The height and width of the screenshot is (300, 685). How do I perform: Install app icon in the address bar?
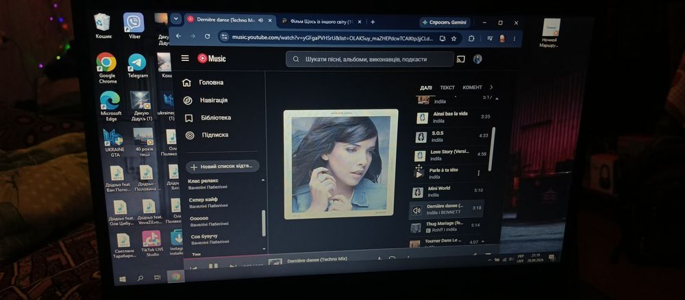click(443, 38)
